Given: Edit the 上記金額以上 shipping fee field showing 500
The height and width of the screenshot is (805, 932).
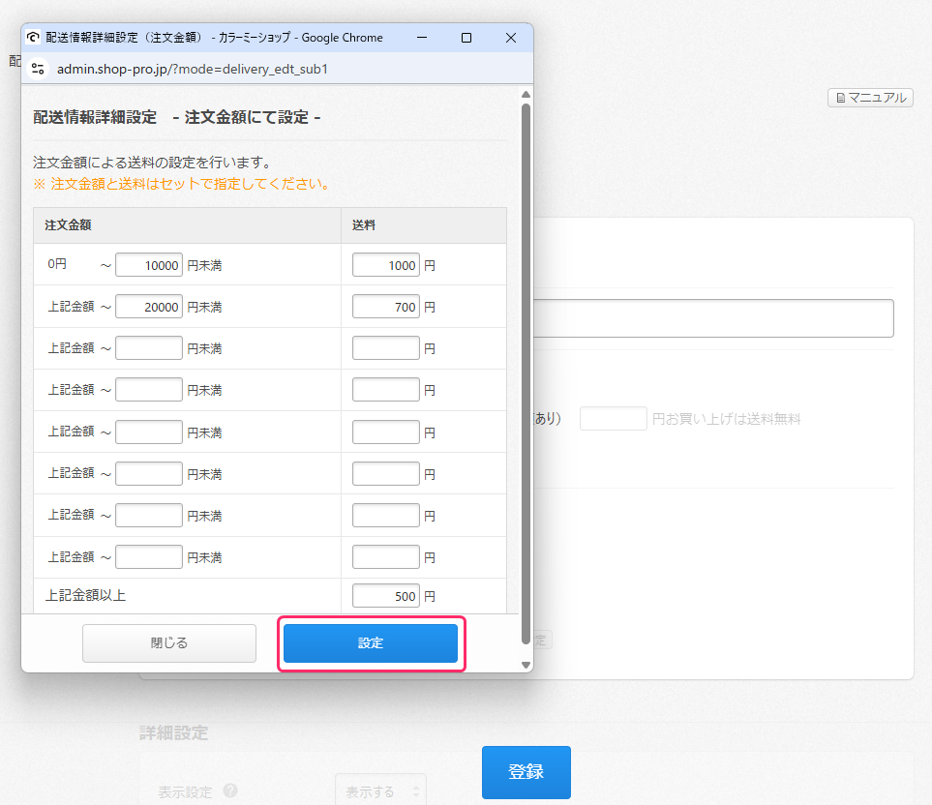Looking at the screenshot, I should (385, 596).
